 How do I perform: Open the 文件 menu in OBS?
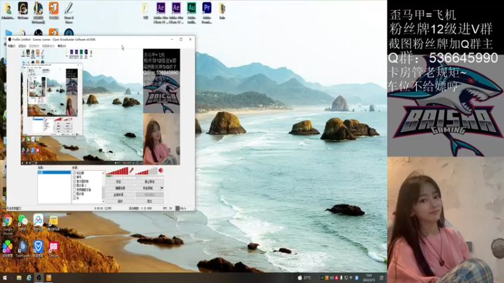pyautogui.click(x=11, y=46)
